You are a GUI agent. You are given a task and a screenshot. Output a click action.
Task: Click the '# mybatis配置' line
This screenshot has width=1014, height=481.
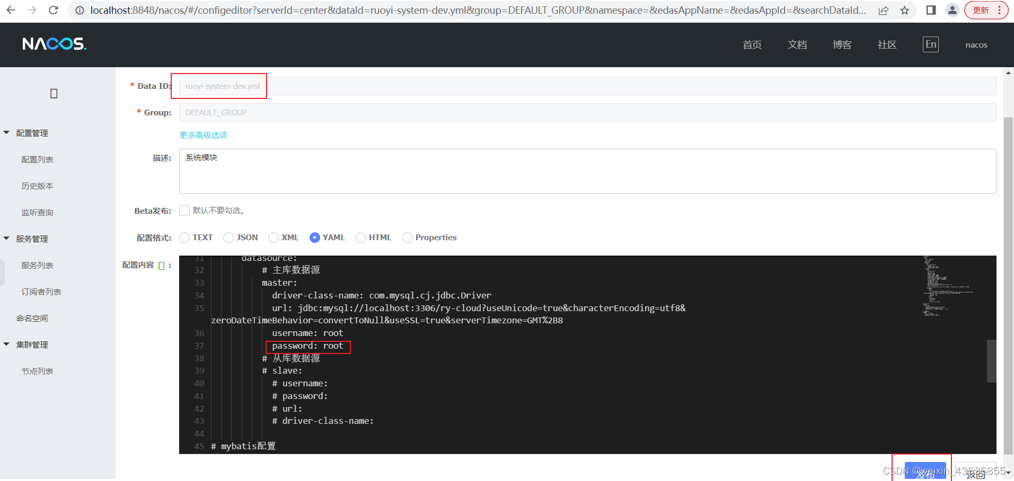point(243,447)
